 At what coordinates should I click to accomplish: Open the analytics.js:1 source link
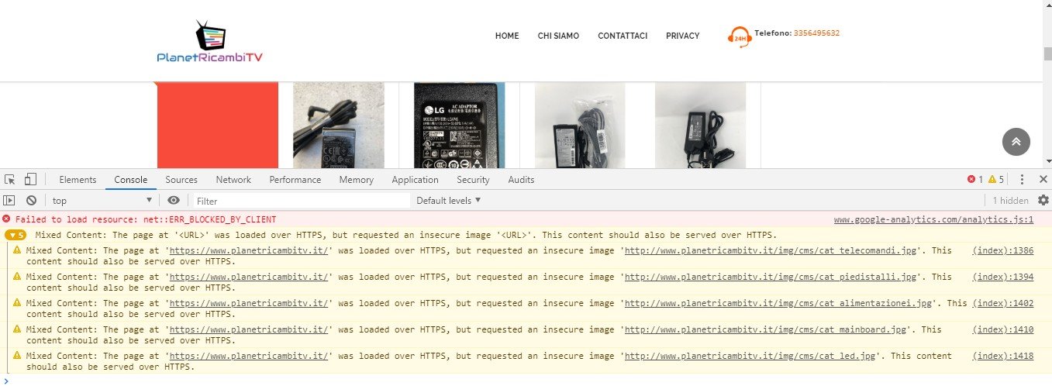933,219
